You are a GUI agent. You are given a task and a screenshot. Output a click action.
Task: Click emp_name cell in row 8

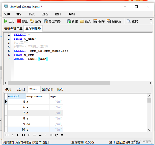point(38,118)
